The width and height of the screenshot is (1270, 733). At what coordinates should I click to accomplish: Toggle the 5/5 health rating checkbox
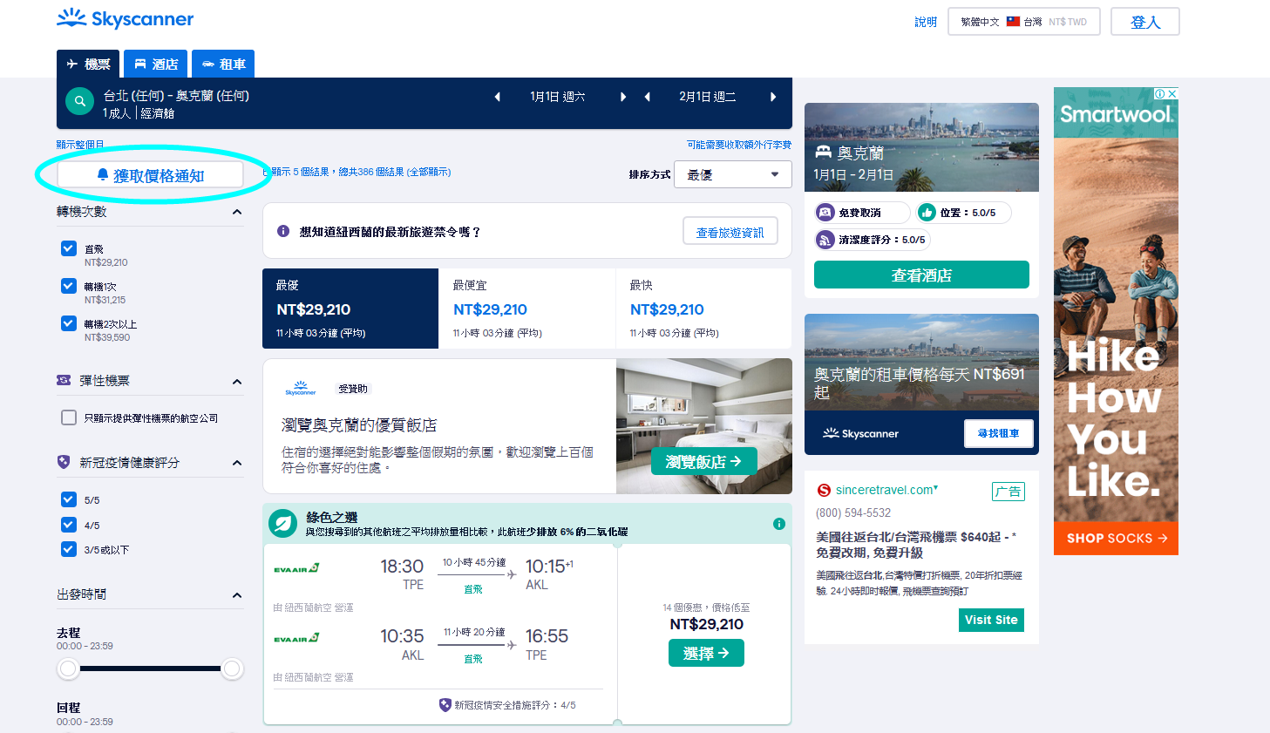click(69, 499)
